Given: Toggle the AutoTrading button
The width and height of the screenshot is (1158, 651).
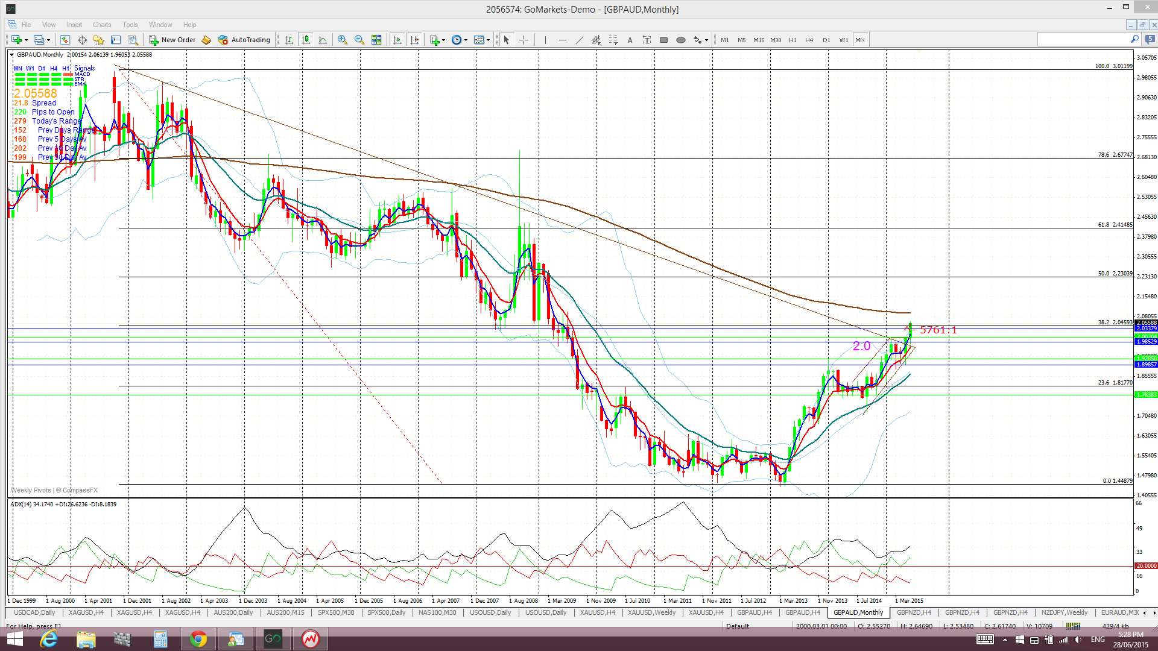Looking at the screenshot, I should pos(244,40).
